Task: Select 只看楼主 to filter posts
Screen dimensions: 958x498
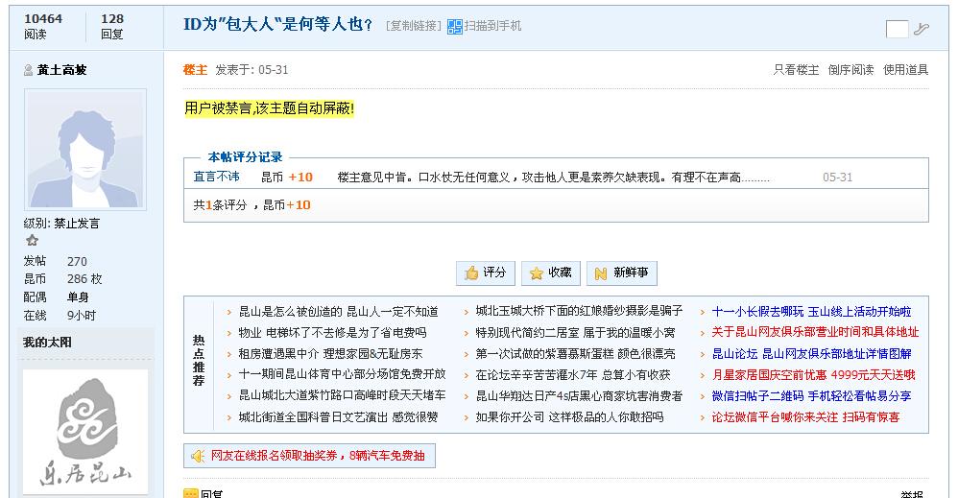Action: coord(796,70)
